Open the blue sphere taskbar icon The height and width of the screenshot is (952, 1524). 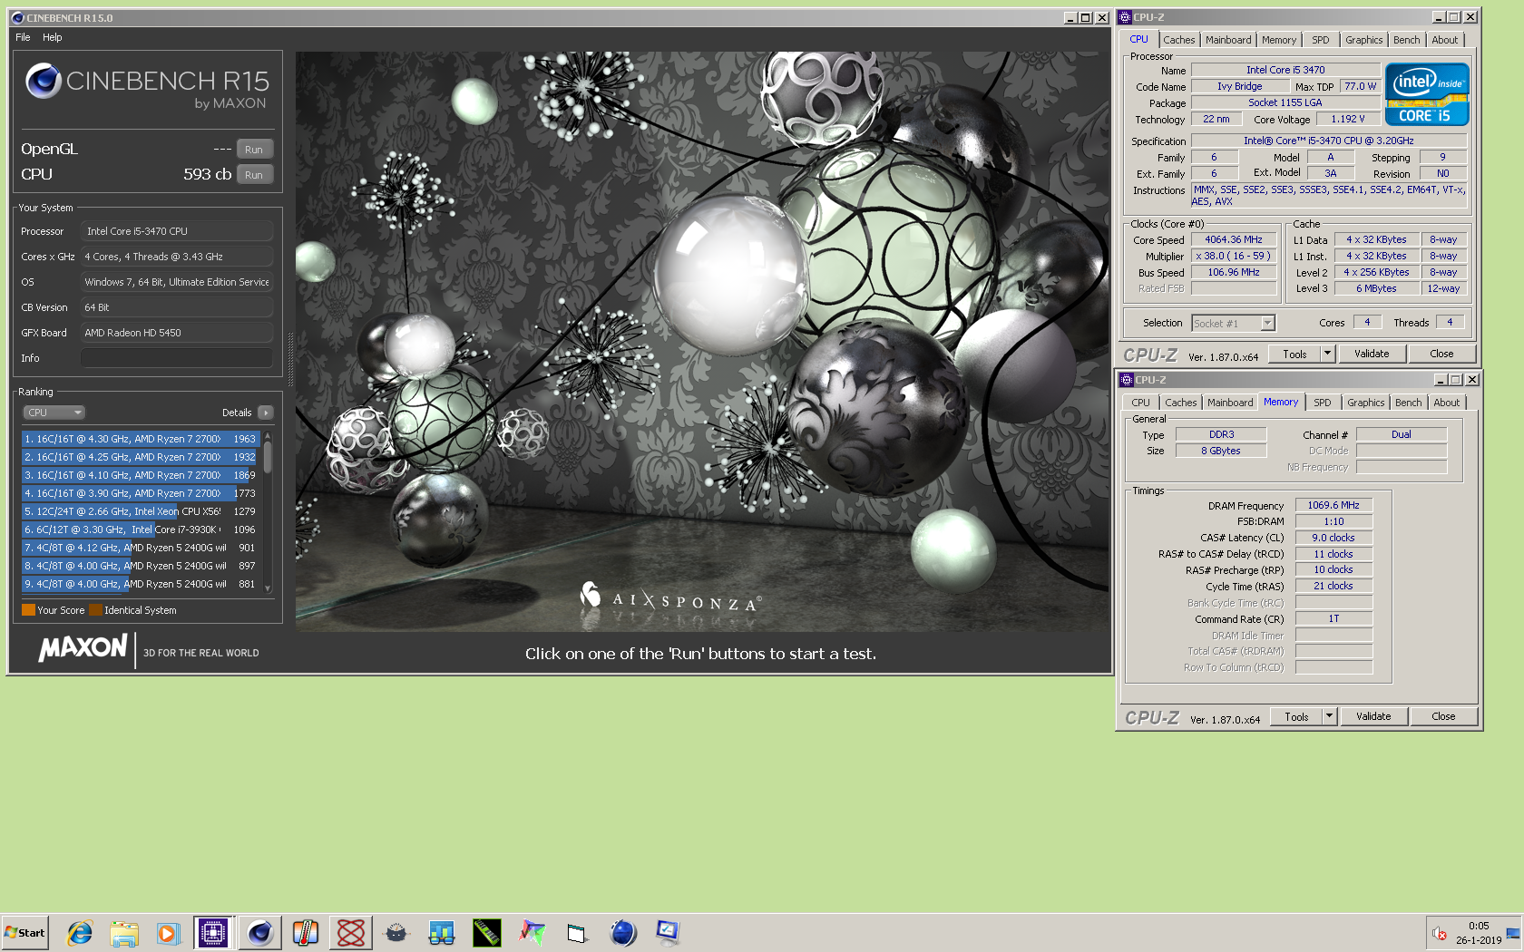click(x=623, y=933)
